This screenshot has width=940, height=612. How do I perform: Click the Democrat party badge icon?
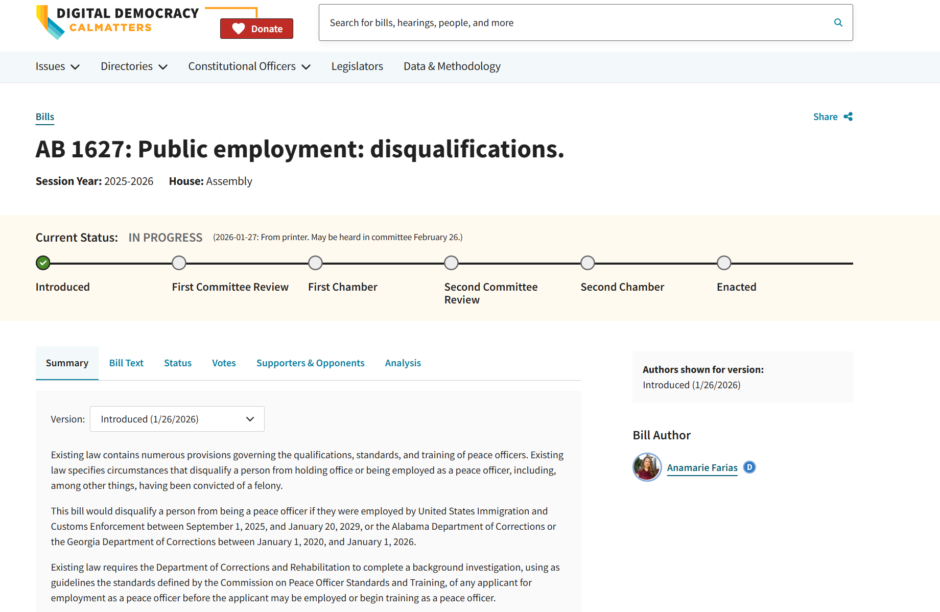click(x=749, y=467)
